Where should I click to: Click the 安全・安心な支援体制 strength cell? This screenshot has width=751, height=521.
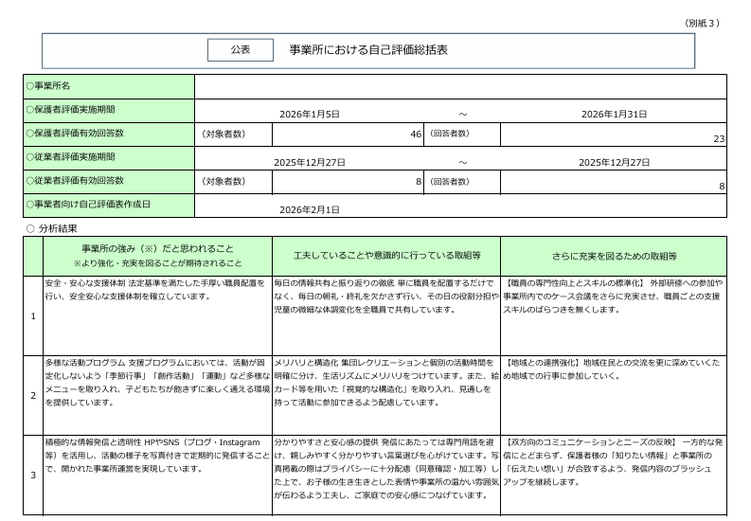click(x=157, y=315)
